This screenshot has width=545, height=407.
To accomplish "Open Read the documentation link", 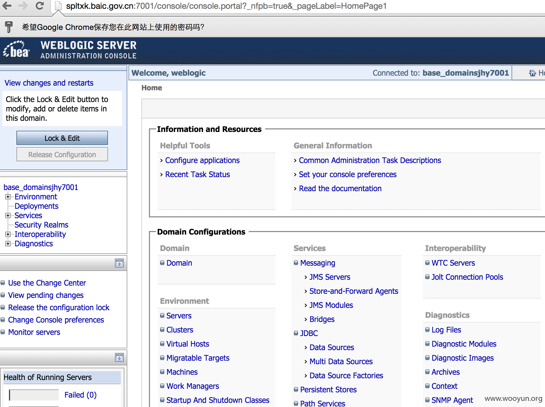I will tap(340, 189).
